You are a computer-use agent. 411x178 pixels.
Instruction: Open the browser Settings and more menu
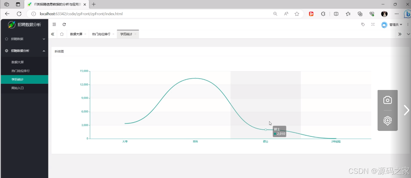pyautogui.click(x=396, y=14)
